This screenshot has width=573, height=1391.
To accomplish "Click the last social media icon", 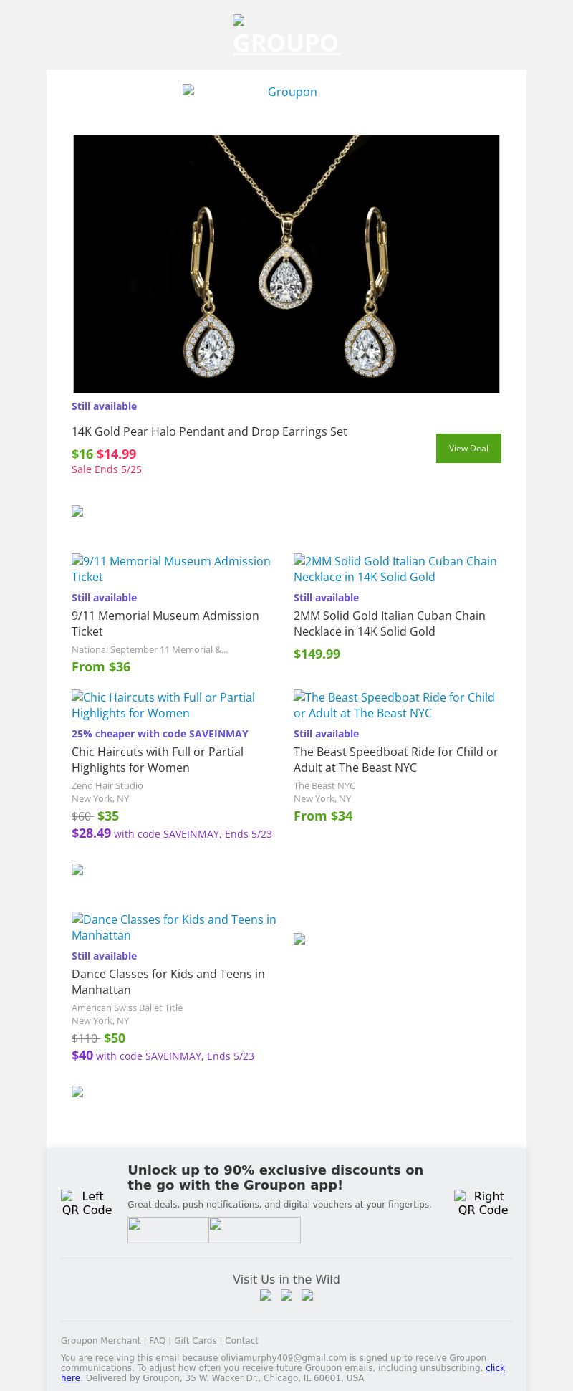I will click(x=307, y=1295).
